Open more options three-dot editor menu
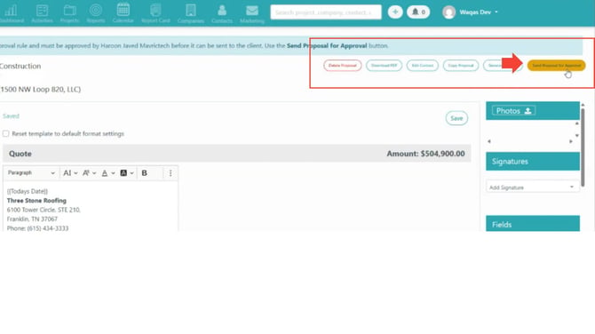This screenshot has height=334, width=595. 171,173
